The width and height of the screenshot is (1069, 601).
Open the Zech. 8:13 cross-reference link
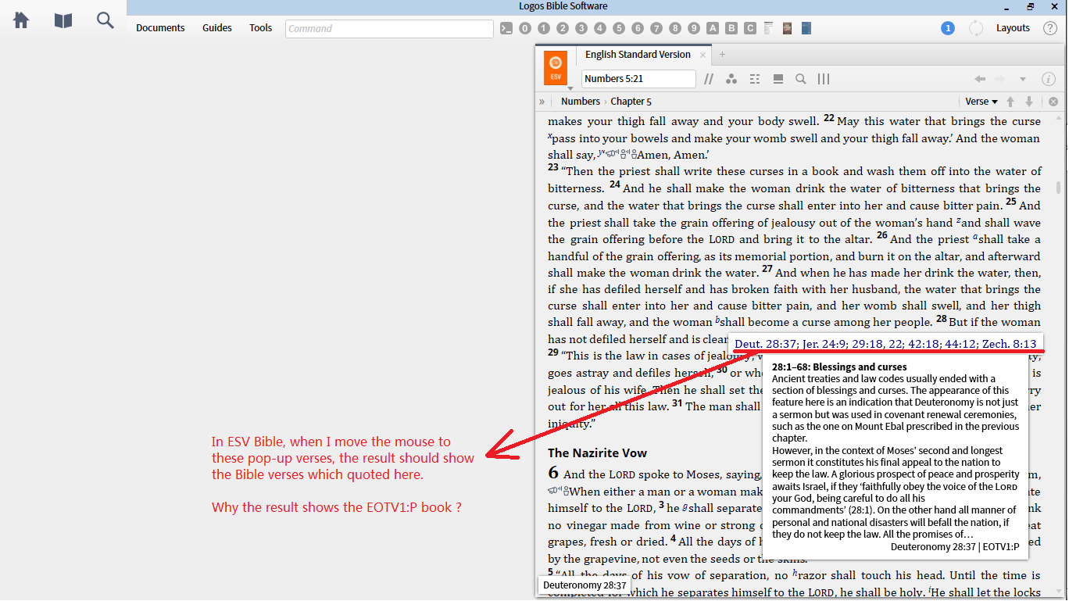click(1009, 344)
